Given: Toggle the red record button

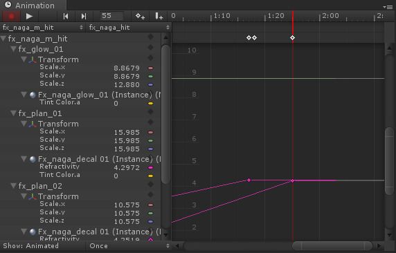Looking at the screenshot, I should (x=11, y=16).
